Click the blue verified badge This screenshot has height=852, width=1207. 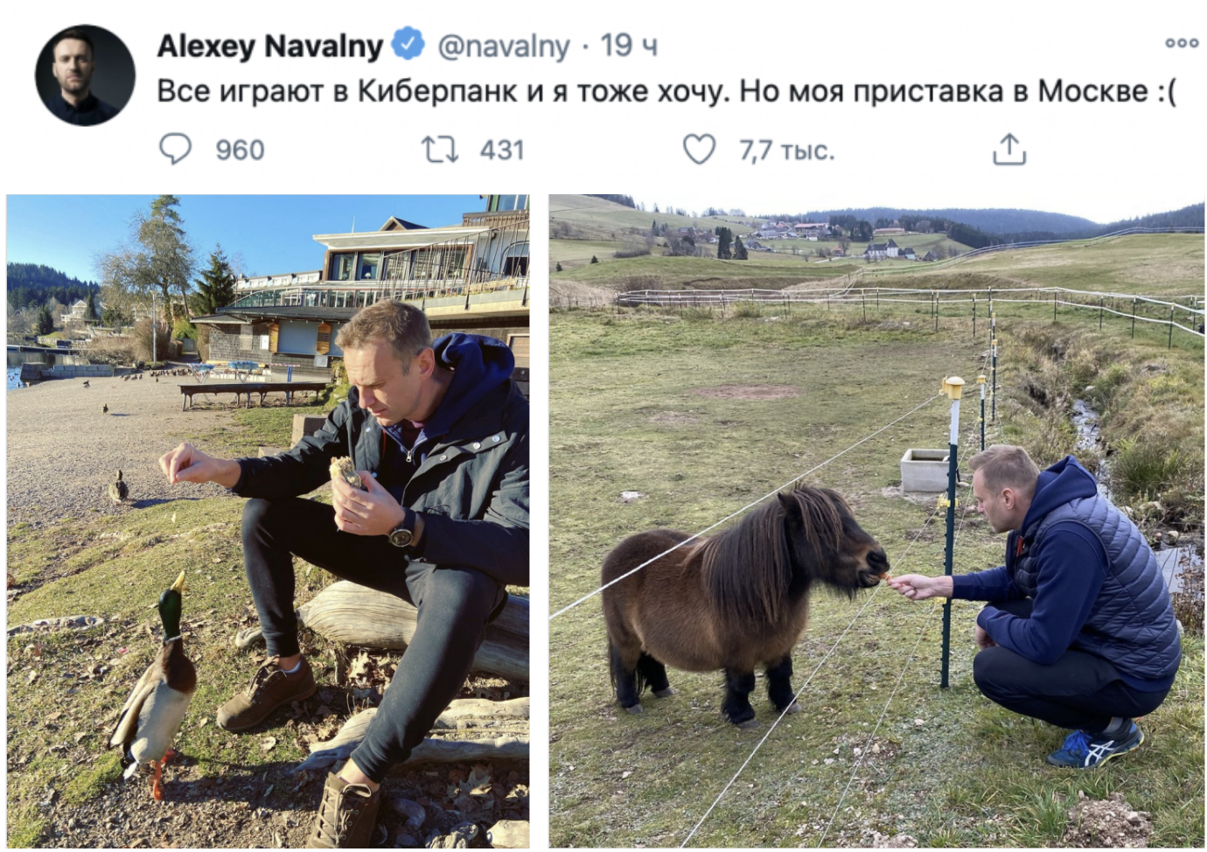408,44
